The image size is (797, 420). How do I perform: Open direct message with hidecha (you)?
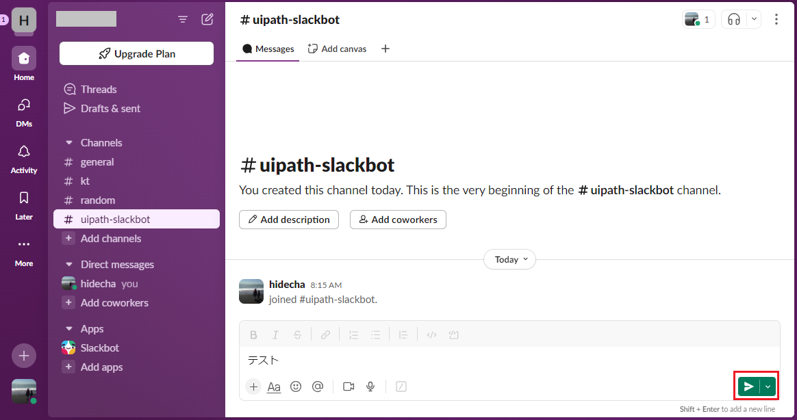[136, 283]
